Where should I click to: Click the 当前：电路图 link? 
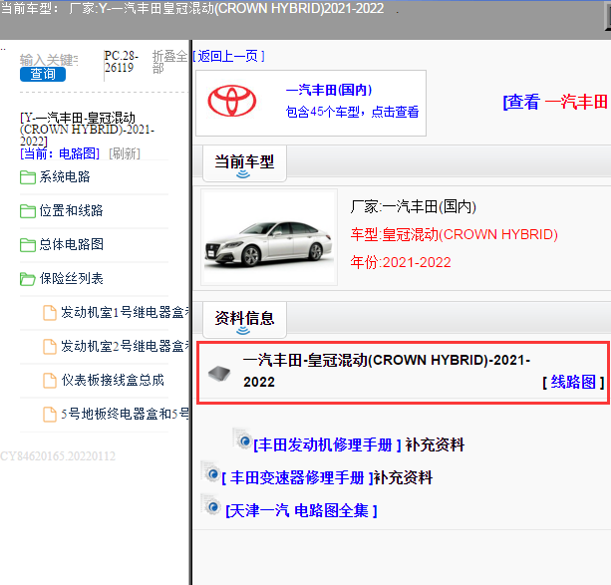coord(60,153)
